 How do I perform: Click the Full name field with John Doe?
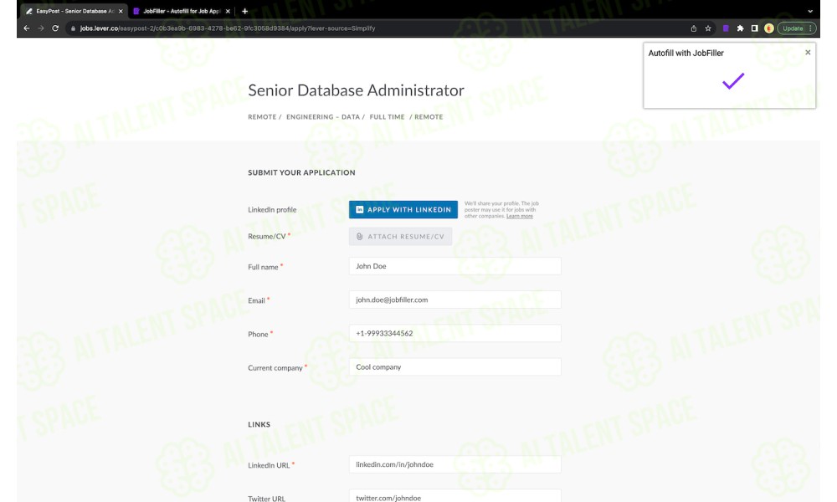point(454,266)
